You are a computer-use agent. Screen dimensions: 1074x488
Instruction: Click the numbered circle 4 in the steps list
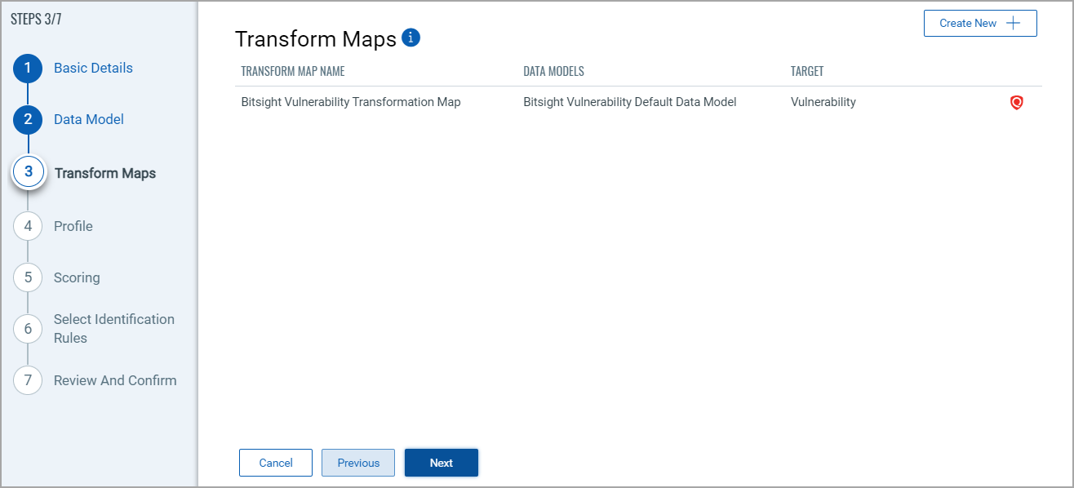coord(28,226)
